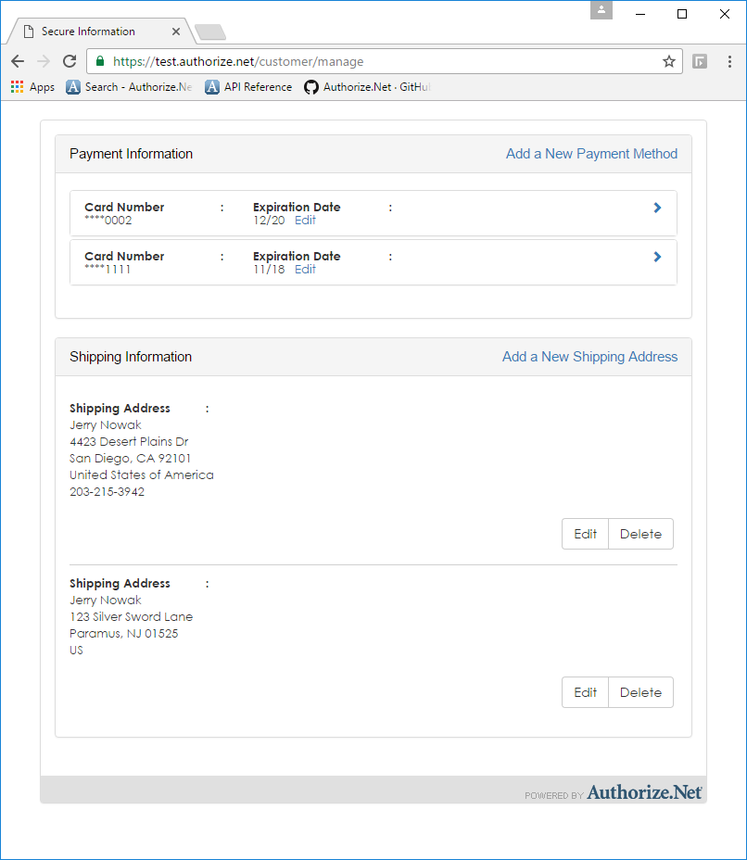The image size is (747, 860).
Task: Click Add a New Payment Method
Action: coord(591,154)
